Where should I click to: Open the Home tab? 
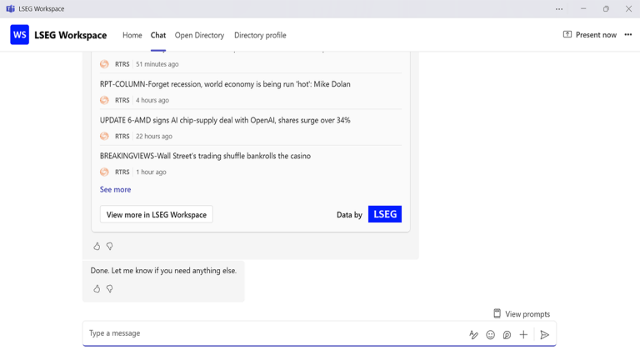132,35
